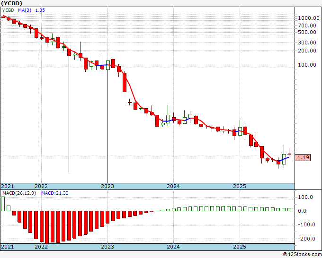Click the 2023 label on MACD timeline
The image size is (322, 258).
coord(107,247)
